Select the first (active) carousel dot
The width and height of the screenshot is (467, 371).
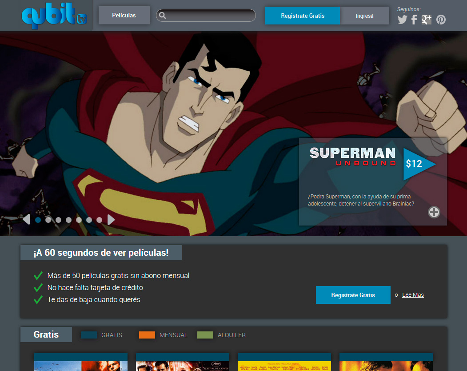click(38, 220)
